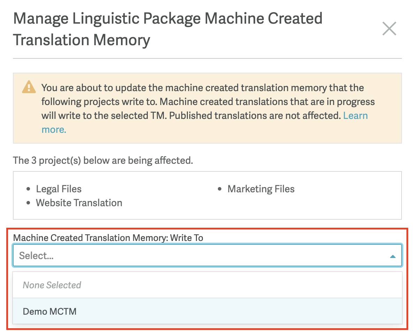Click empty space inside the affected projects box

314,207
